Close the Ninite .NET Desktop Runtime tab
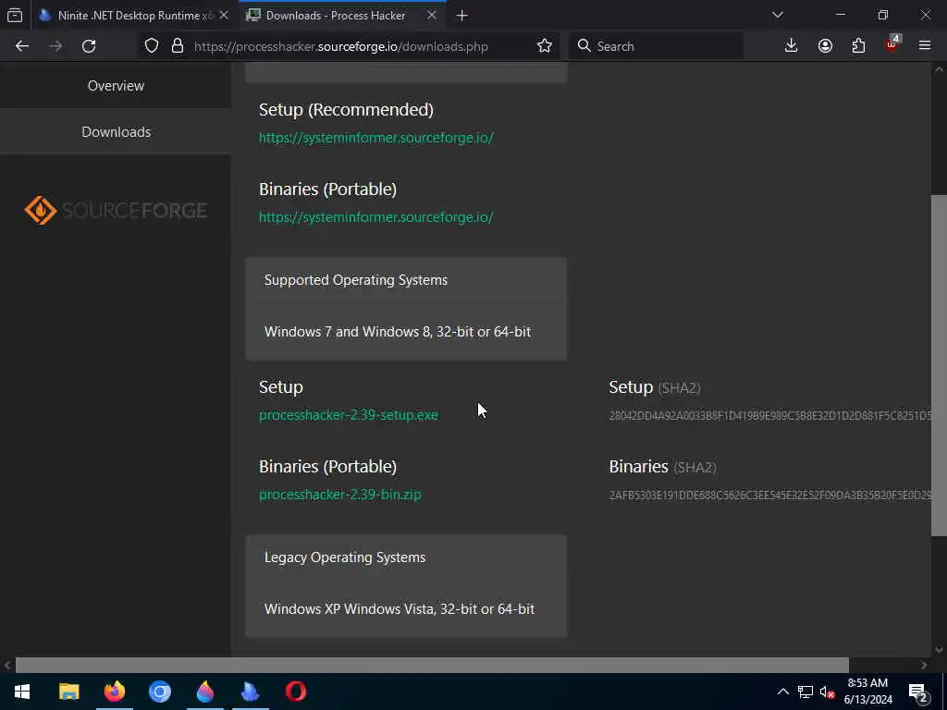947x710 pixels. [x=224, y=16]
